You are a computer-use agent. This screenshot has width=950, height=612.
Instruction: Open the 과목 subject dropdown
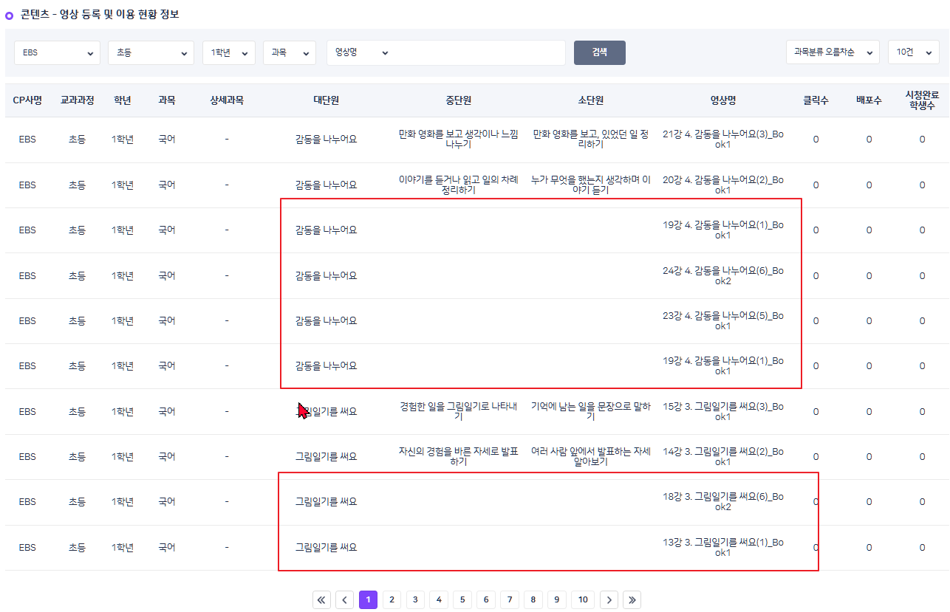[x=289, y=52]
